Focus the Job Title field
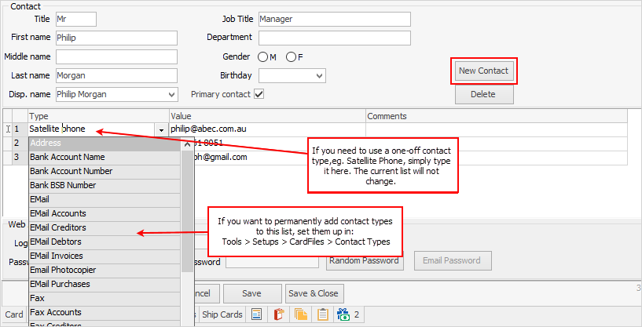The width and height of the screenshot is (642, 327). pos(335,19)
